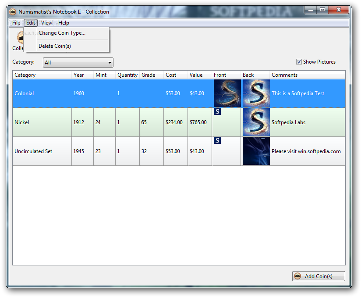The width and height of the screenshot is (361, 297).
Task: Select the Colonial category cell
Action: pos(42,93)
